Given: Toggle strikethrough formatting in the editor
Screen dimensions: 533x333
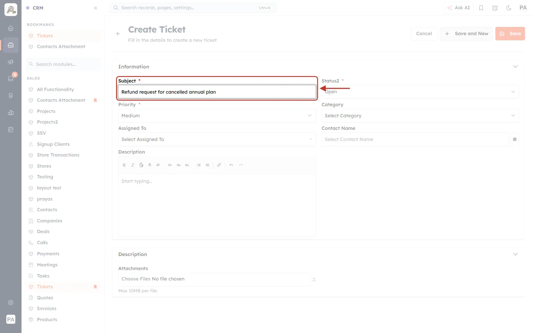Looking at the screenshot, I should [141, 165].
